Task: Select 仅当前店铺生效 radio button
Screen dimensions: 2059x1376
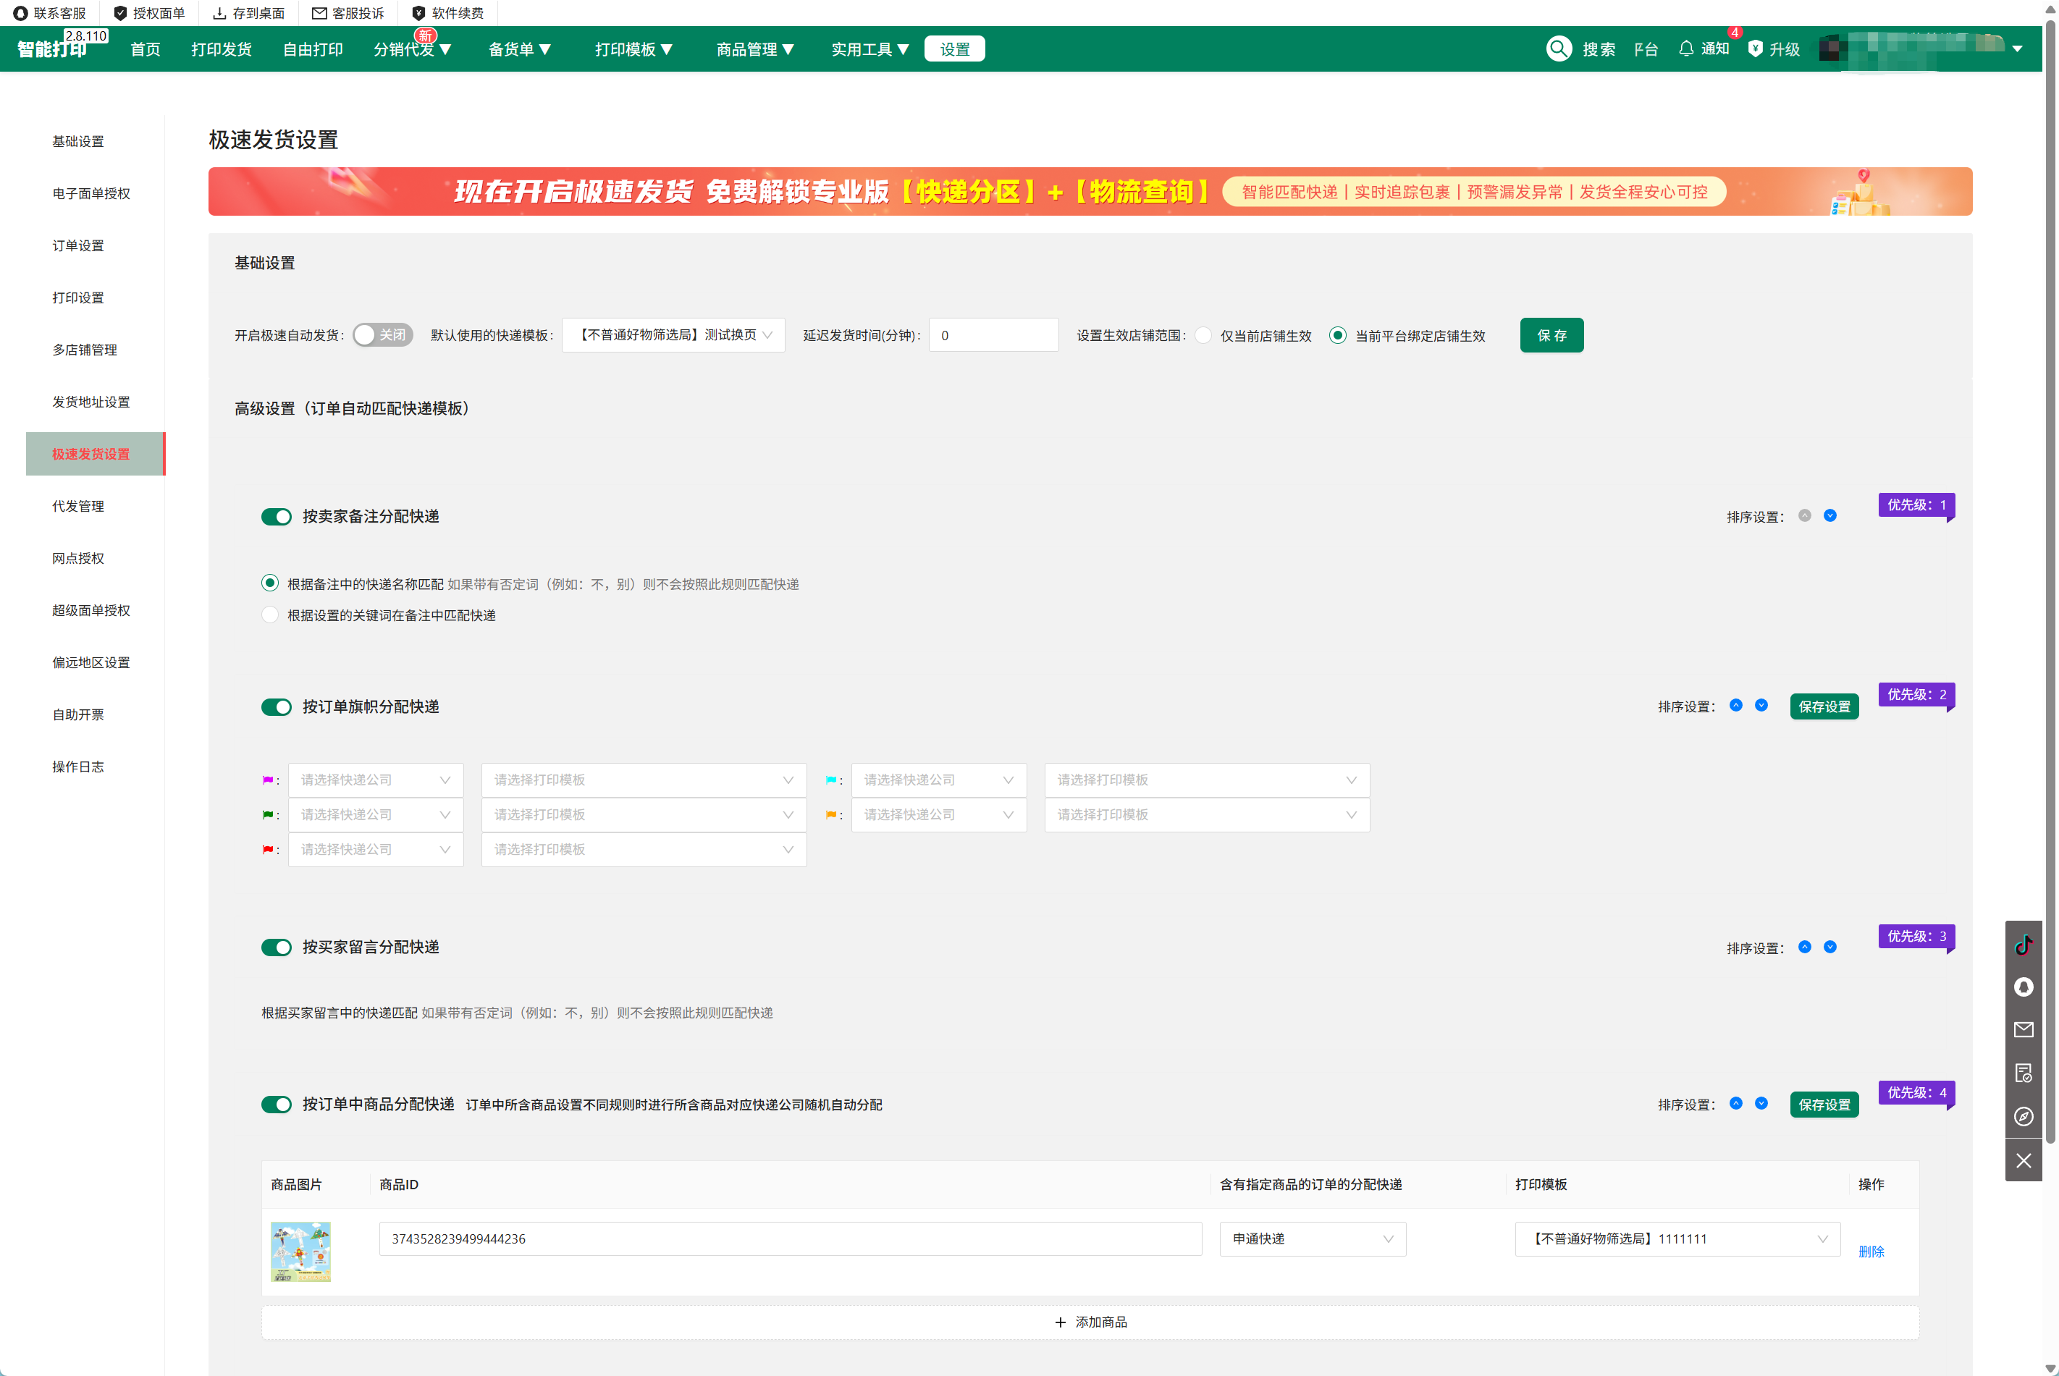Action: pyautogui.click(x=1203, y=335)
